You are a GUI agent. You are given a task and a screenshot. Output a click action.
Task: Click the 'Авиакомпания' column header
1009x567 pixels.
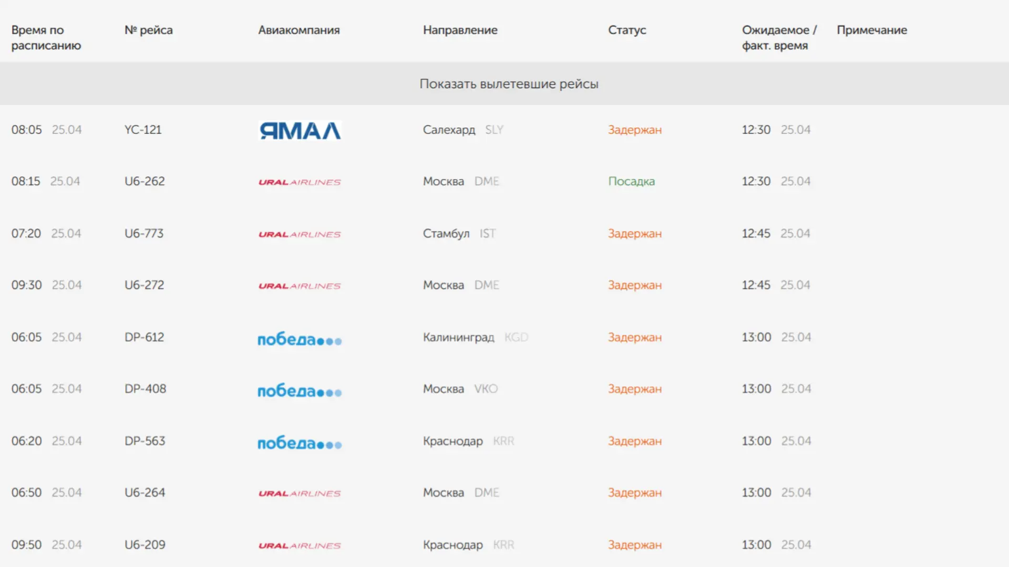298,30
